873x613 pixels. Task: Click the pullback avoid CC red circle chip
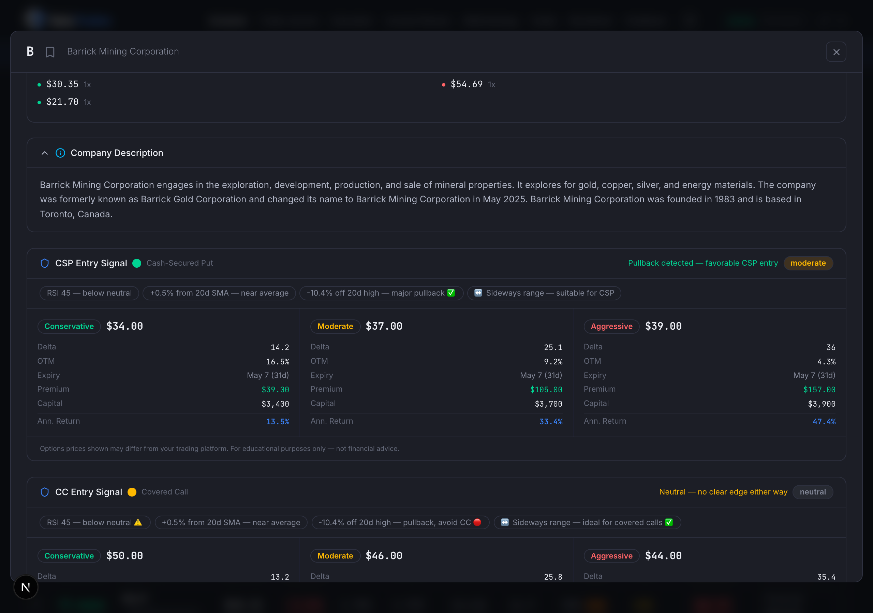coord(400,522)
